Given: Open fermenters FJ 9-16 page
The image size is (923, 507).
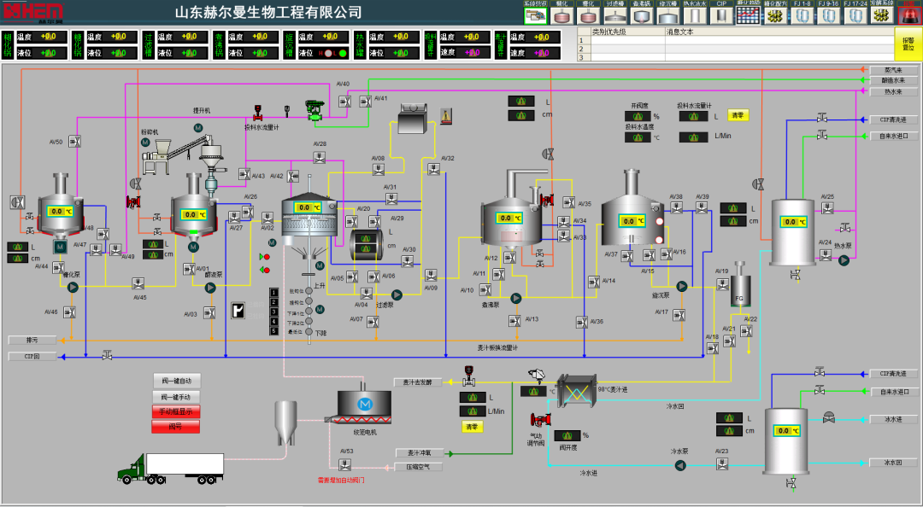Looking at the screenshot, I should [x=828, y=15].
